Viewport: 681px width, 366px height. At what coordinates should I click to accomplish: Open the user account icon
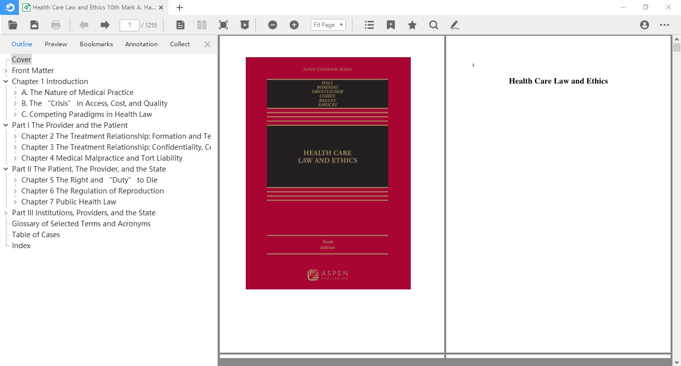[x=645, y=25]
